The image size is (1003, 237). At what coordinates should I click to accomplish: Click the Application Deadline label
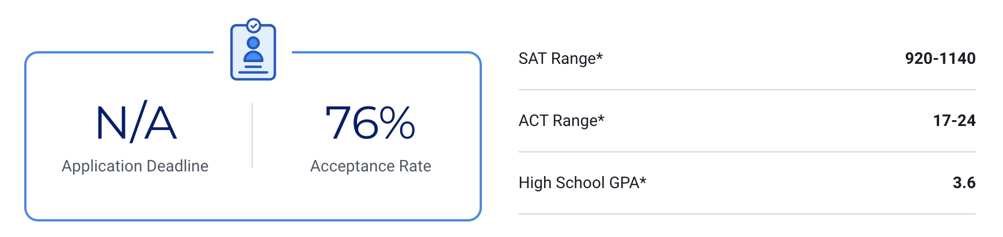135,166
